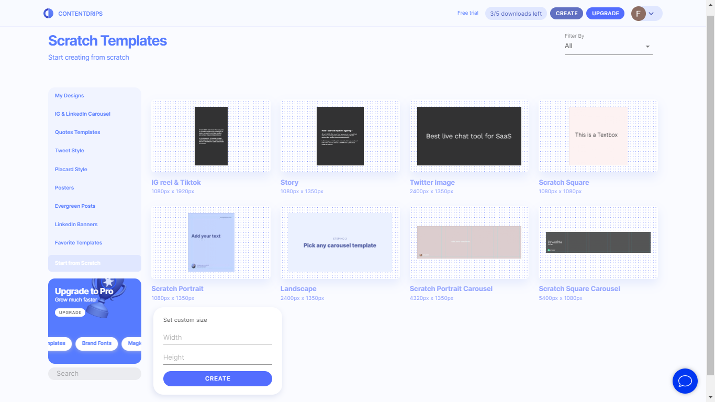Click the Brand Fonts pill button
Viewport: 715px width, 402px height.
tap(97, 343)
